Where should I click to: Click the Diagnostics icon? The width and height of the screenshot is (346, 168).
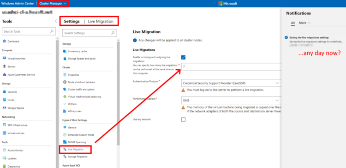pos(4,167)
